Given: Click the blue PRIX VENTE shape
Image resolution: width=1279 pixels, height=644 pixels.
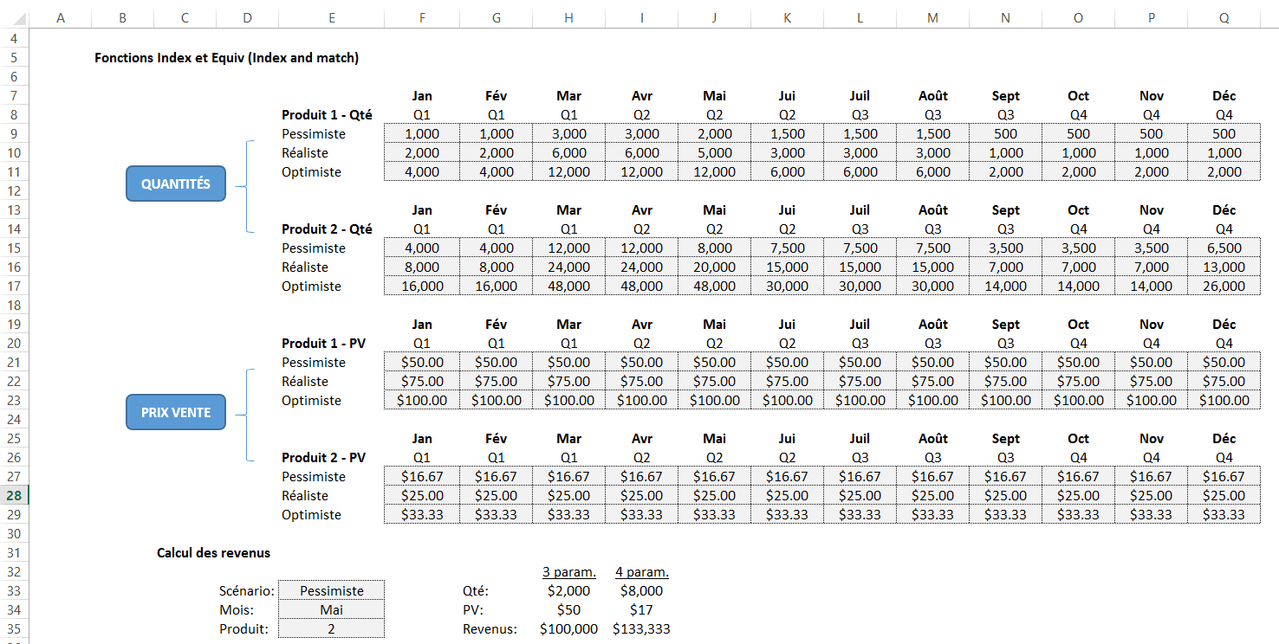Looking at the screenshot, I should pos(176,412).
